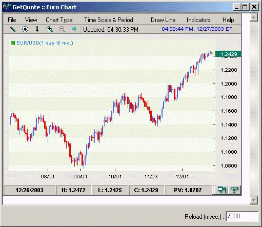The width and height of the screenshot is (262, 227).
Task: Click the green overlapping windows icon
Action: coord(221,190)
